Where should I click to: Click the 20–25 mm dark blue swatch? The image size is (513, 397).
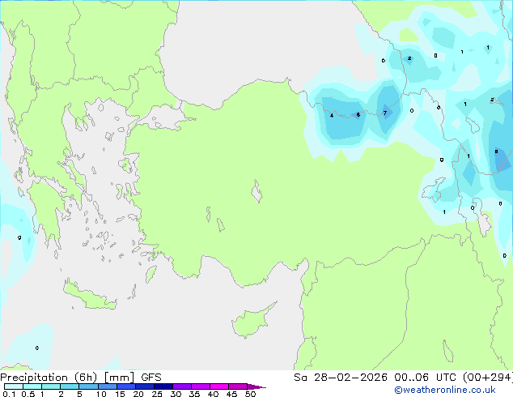click(x=144, y=386)
